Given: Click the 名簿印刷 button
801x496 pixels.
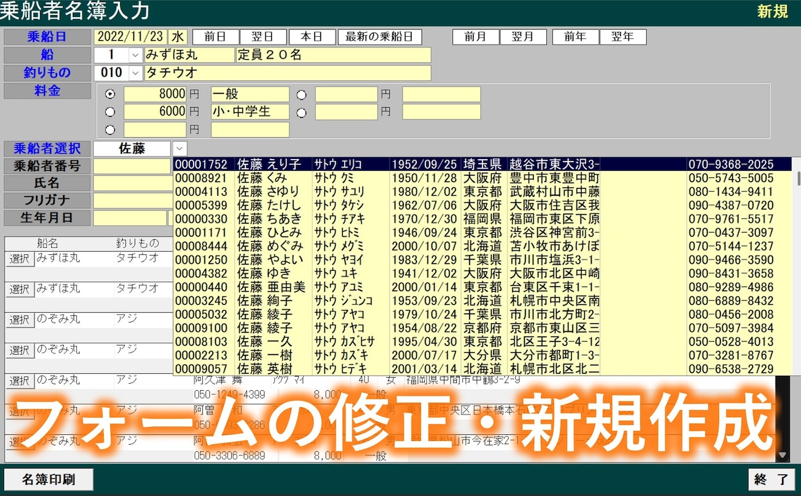Looking at the screenshot, I should point(49,479).
